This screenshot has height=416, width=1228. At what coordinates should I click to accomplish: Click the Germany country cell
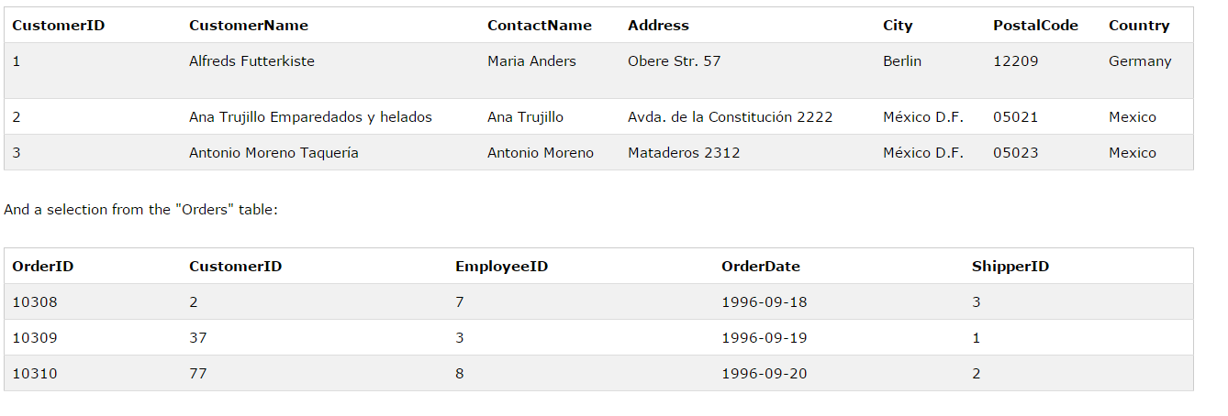[x=1140, y=61]
